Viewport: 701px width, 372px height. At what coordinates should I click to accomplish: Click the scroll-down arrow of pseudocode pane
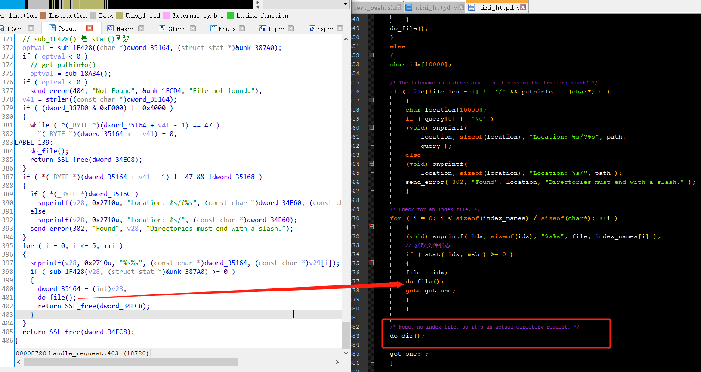point(346,353)
